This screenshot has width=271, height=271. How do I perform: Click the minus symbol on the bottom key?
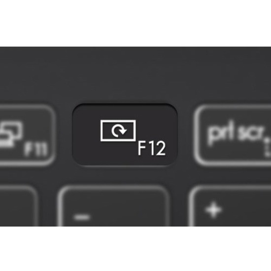click(x=82, y=217)
